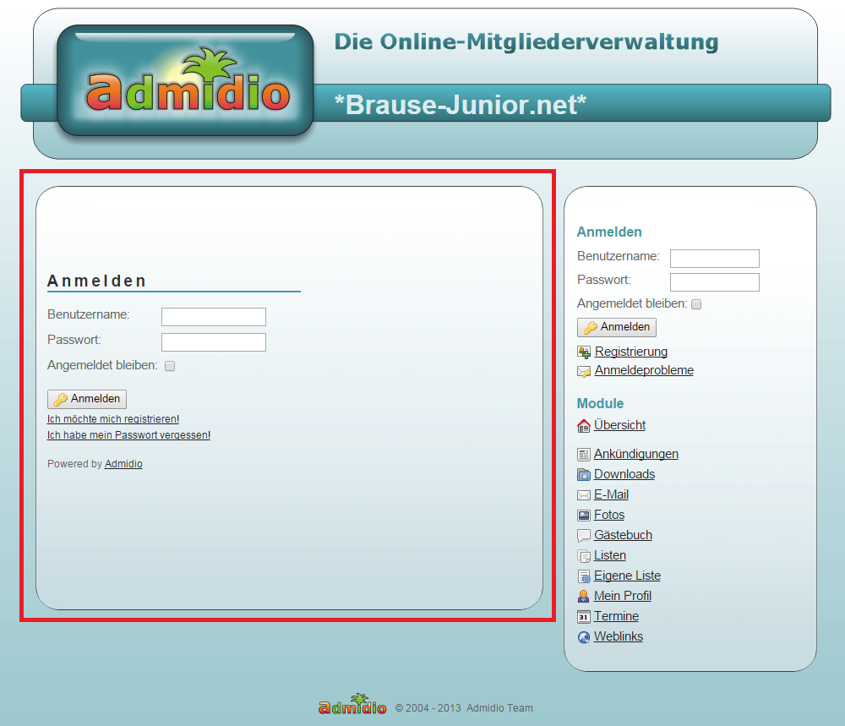Open E-Mail using the envelope icon

coord(583,494)
